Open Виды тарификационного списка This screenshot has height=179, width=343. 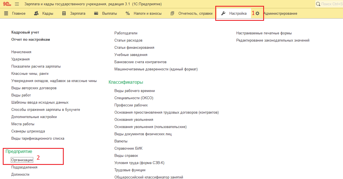point(38,139)
